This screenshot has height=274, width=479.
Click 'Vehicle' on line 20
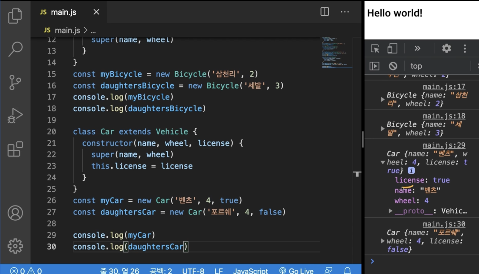[x=172, y=132]
